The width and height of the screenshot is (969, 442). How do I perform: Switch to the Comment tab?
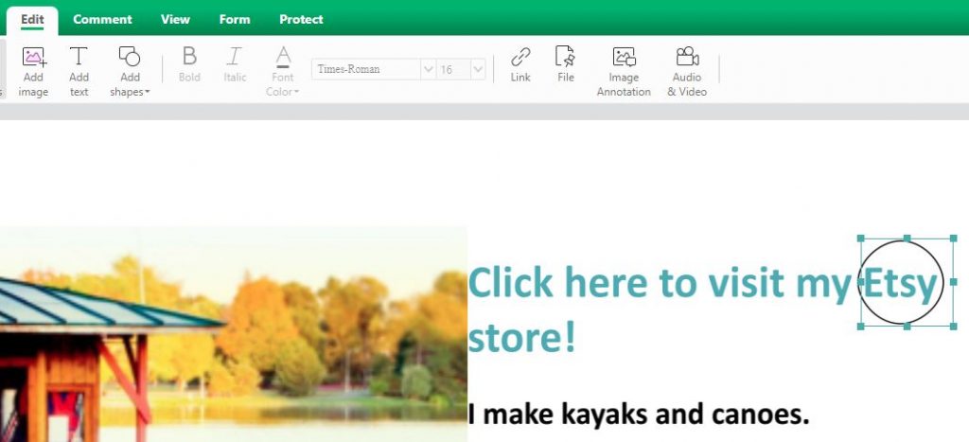point(102,20)
